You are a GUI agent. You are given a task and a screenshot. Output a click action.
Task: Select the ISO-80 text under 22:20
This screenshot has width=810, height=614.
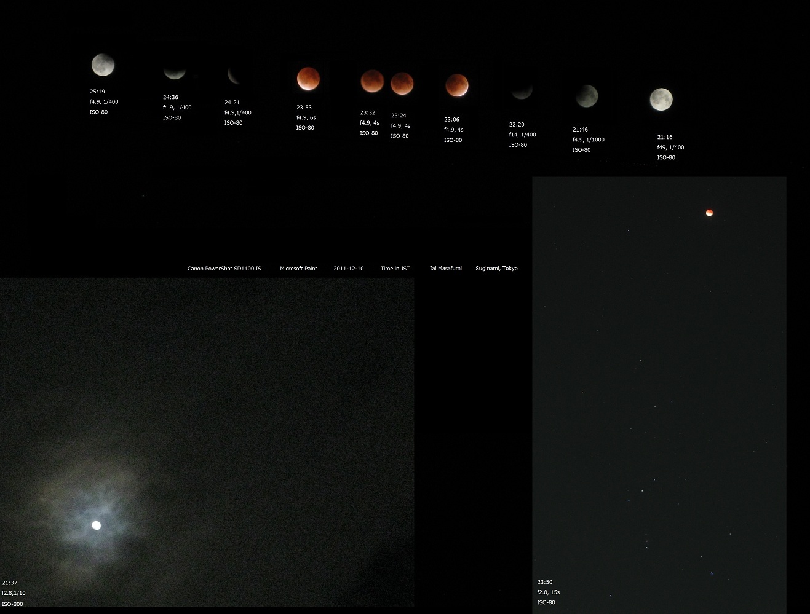[x=518, y=145]
